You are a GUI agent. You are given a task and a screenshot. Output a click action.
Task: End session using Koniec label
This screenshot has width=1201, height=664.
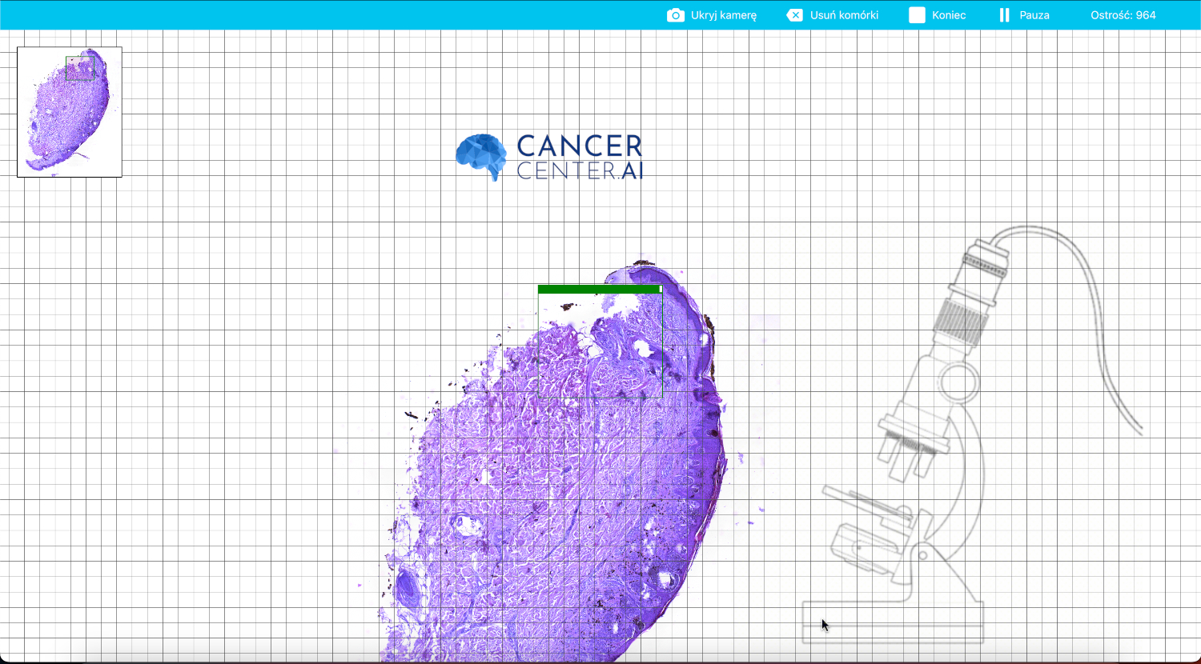[x=948, y=15]
